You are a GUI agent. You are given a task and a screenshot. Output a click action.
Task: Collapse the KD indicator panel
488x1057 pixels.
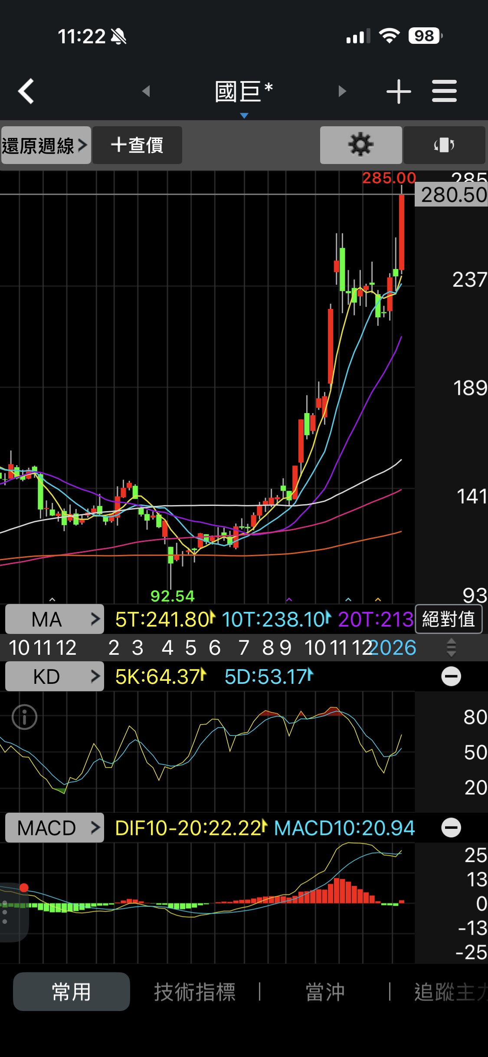click(x=451, y=676)
